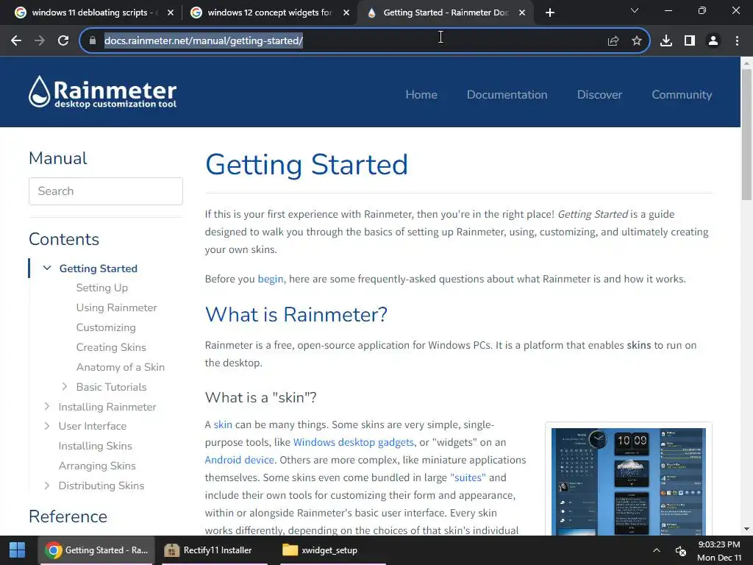Open the Chrome three-dot menu
Image resolution: width=753 pixels, height=565 pixels.
737,41
